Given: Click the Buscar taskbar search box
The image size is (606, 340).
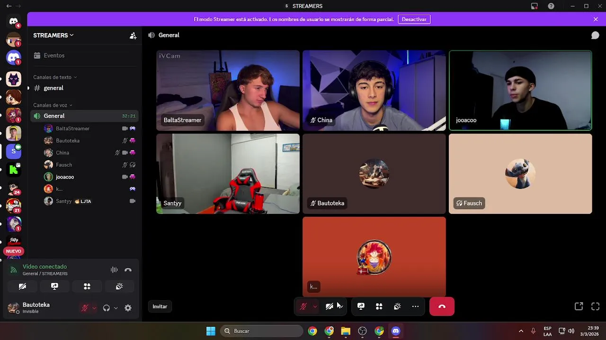Looking at the screenshot, I should pyautogui.click(x=261, y=331).
